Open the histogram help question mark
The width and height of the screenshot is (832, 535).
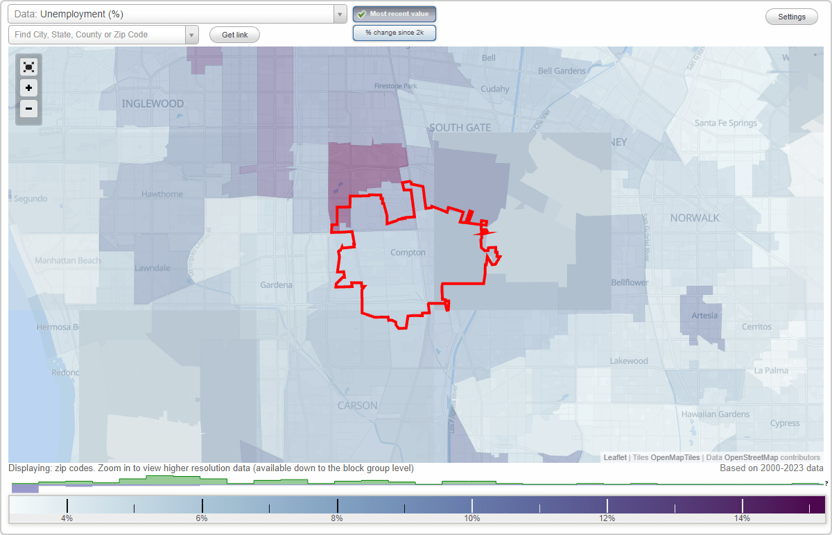pyautogui.click(x=827, y=484)
